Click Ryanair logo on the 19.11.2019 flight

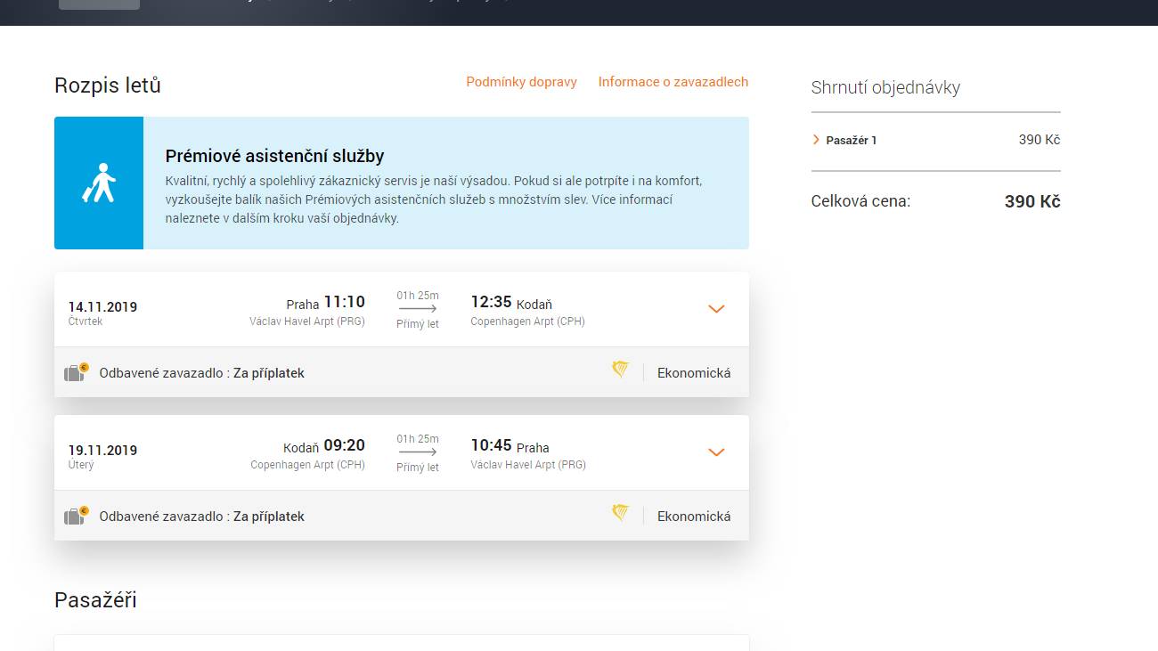click(621, 513)
